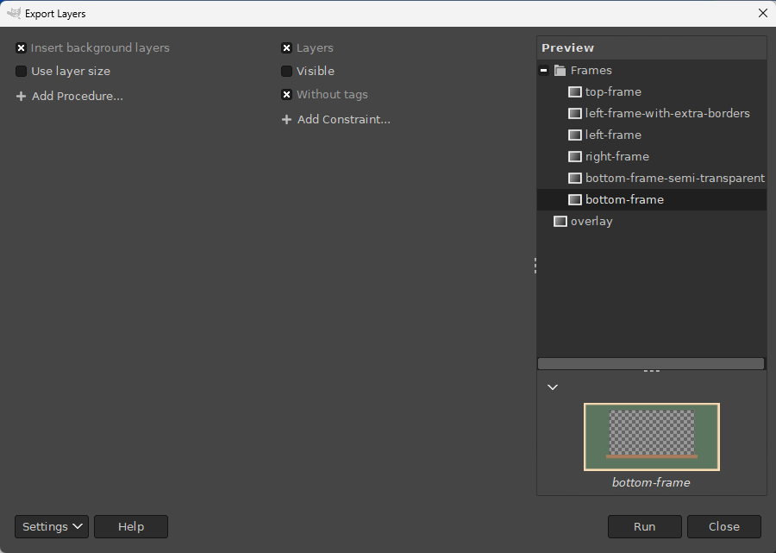The image size is (776, 553).
Task: Open Help for Export Layers
Action: click(130, 526)
